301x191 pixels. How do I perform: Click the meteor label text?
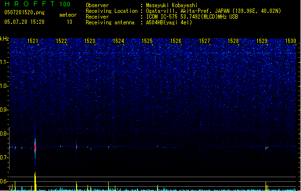68,15
